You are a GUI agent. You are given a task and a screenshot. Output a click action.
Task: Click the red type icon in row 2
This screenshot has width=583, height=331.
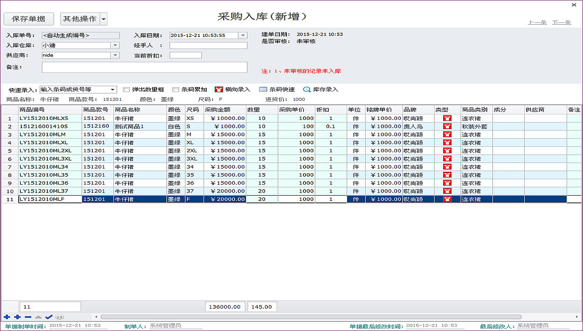(x=447, y=126)
